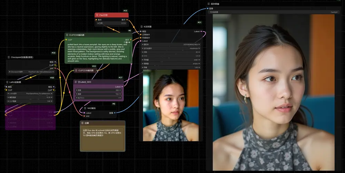Click the 条件 input port on Flux引导
Image resolution: width=345 pixels, height=173 pixels.
pos(96,20)
